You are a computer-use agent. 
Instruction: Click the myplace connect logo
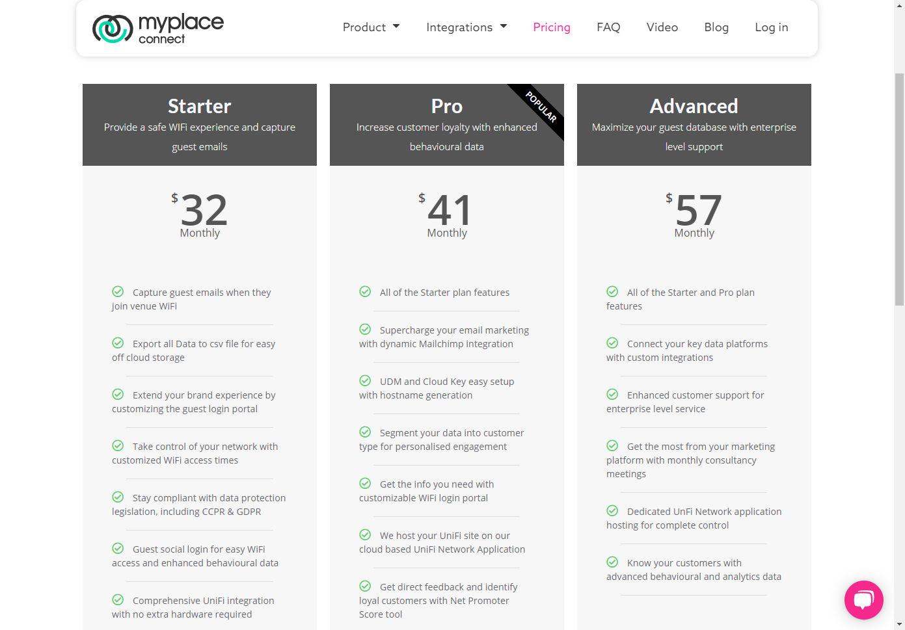pos(158,29)
